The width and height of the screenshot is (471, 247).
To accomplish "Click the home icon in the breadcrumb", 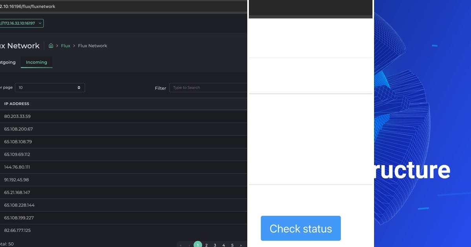I will pyautogui.click(x=51, y=45).
